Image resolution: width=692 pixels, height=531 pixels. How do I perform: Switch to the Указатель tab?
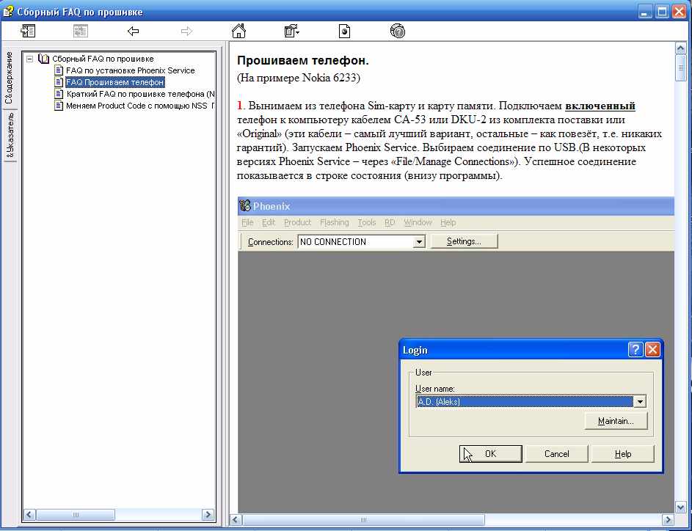coord(10,135)
